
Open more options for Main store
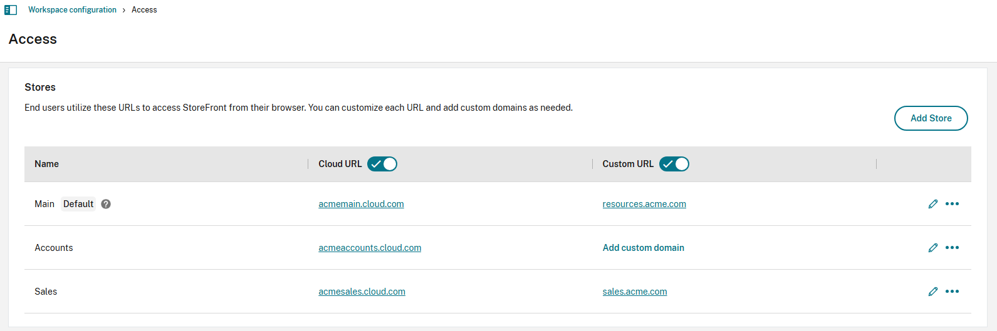[952, 204]
